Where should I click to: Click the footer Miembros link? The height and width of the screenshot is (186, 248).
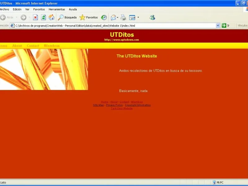(x=137, y=102)
